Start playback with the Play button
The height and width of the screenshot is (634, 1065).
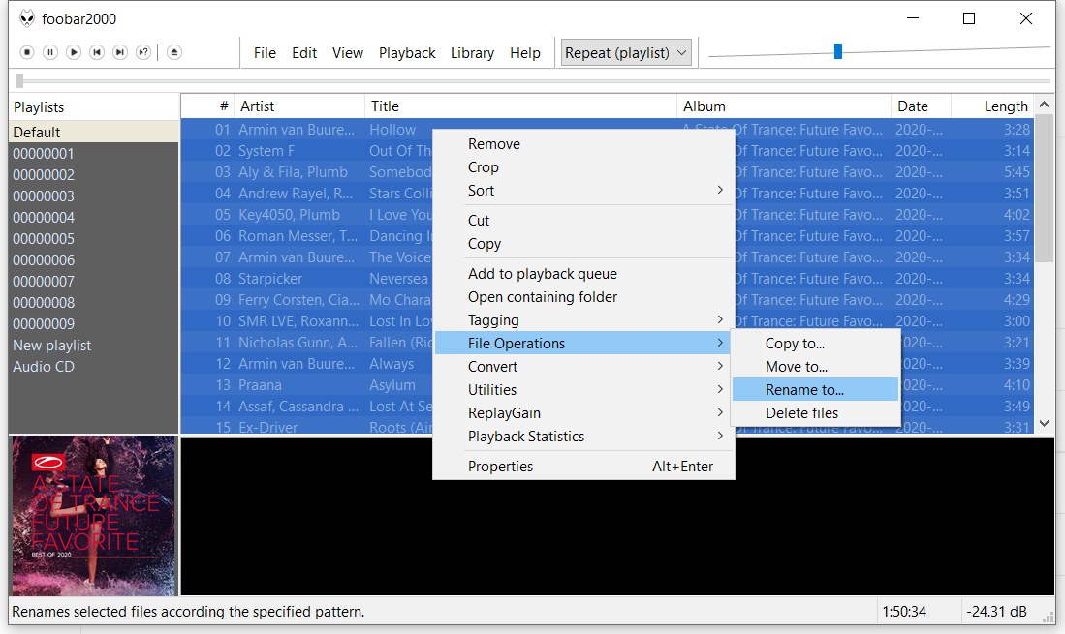coord(74,52)
